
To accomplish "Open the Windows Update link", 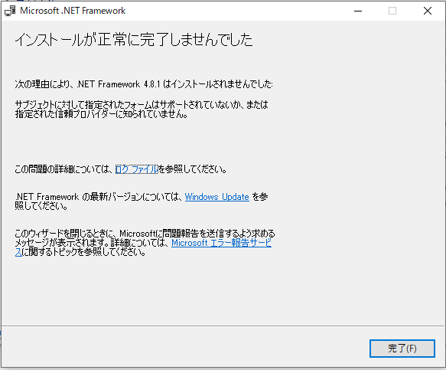I will 216,197.
